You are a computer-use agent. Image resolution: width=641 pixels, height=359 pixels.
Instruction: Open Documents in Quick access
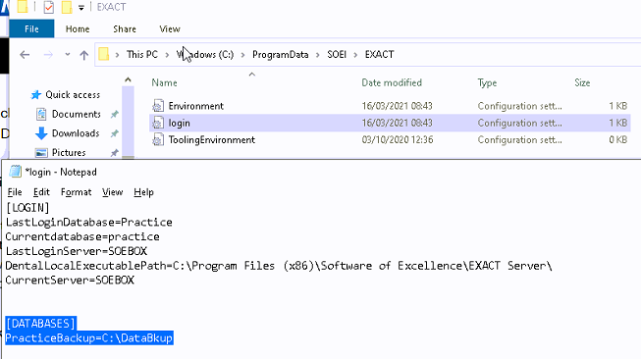point(76,114)
